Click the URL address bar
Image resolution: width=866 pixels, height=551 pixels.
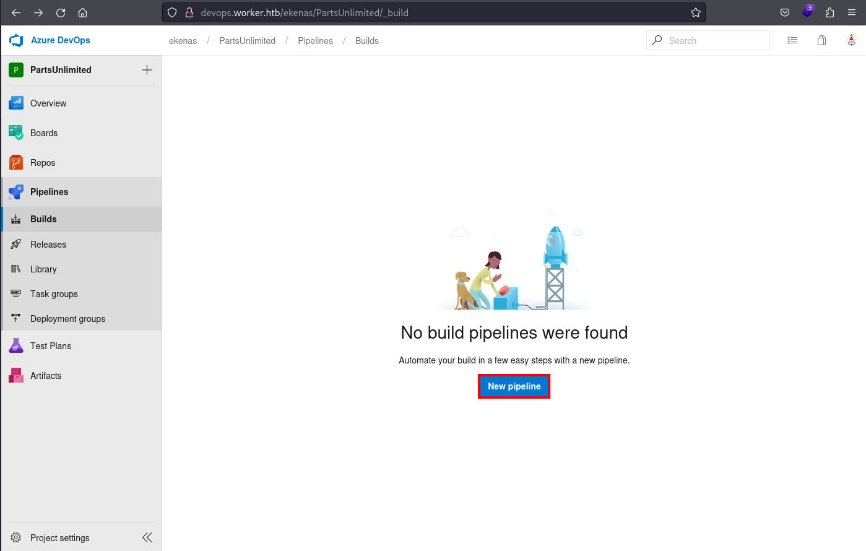tap(433, 12)
